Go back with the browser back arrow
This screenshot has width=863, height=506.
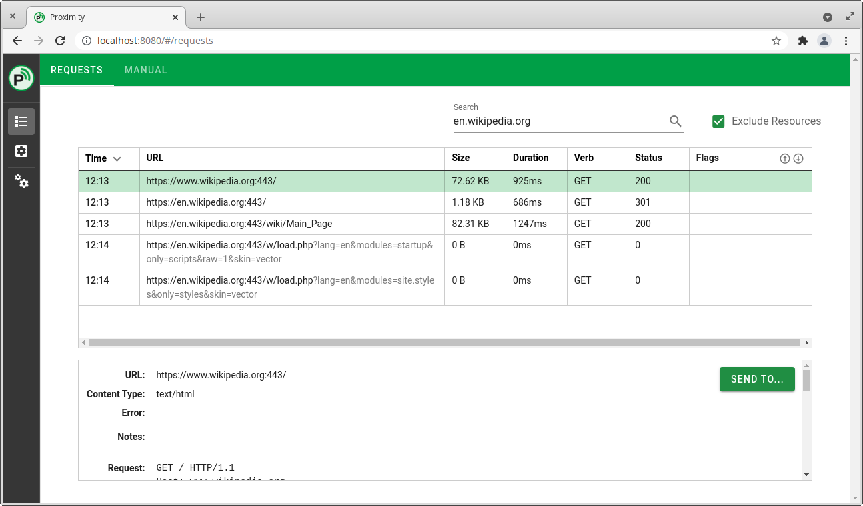pos(17,41)
